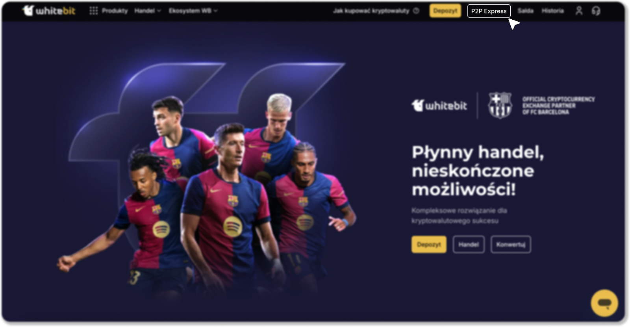Click the WhiteBIT logo in hero banner
The width and height of the screenshot is (630, 327).
(x=439, y=105)
